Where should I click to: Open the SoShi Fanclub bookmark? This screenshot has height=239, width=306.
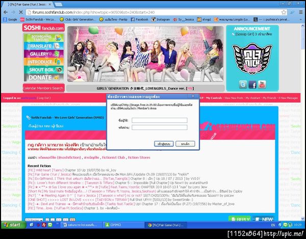point(38,19)
